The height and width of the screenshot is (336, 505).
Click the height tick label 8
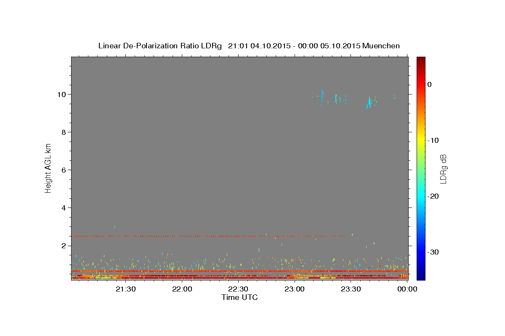click(64, 132)
